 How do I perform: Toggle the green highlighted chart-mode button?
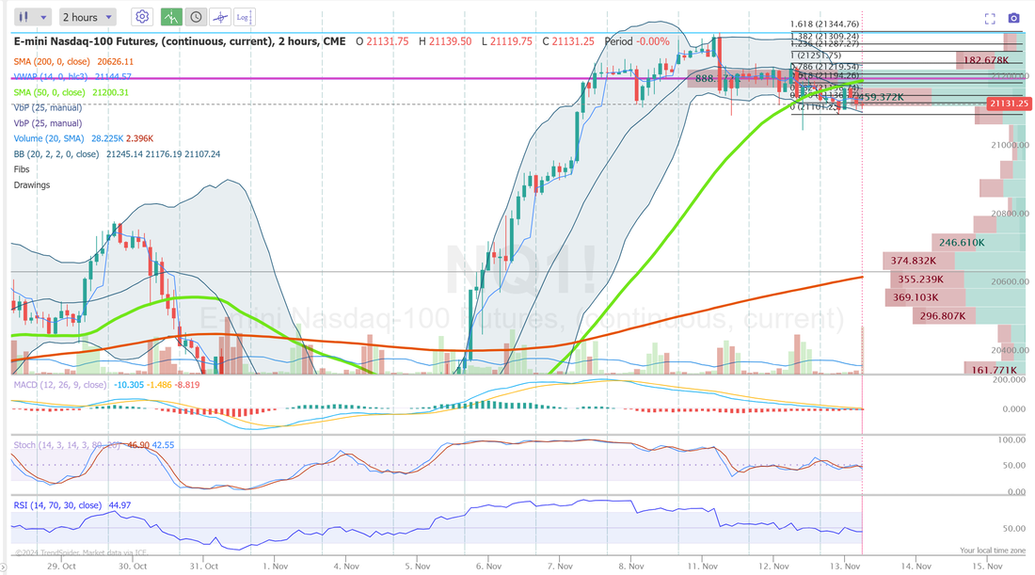click(171, 17)
